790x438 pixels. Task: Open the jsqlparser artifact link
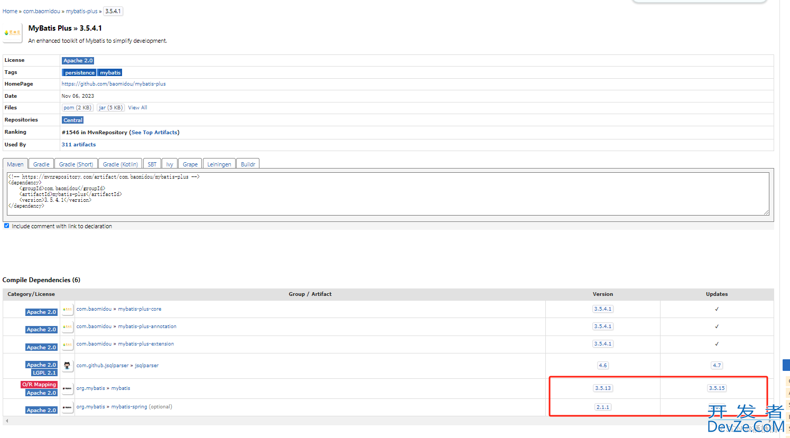tap(147, 366)
